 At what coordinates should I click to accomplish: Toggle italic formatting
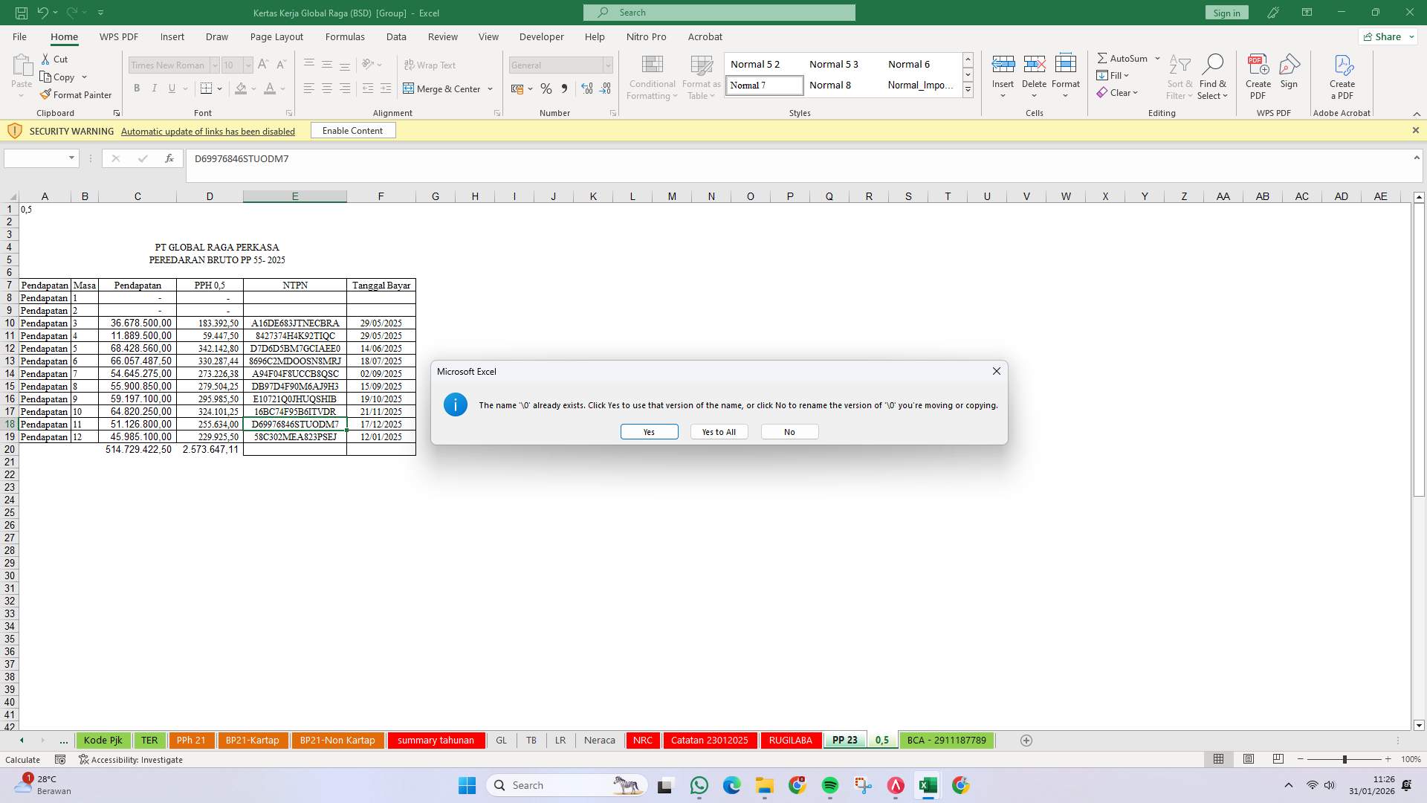pos(154,88)
